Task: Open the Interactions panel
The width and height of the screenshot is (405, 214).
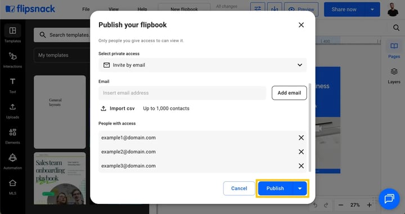Action: [x=12, y=60]
